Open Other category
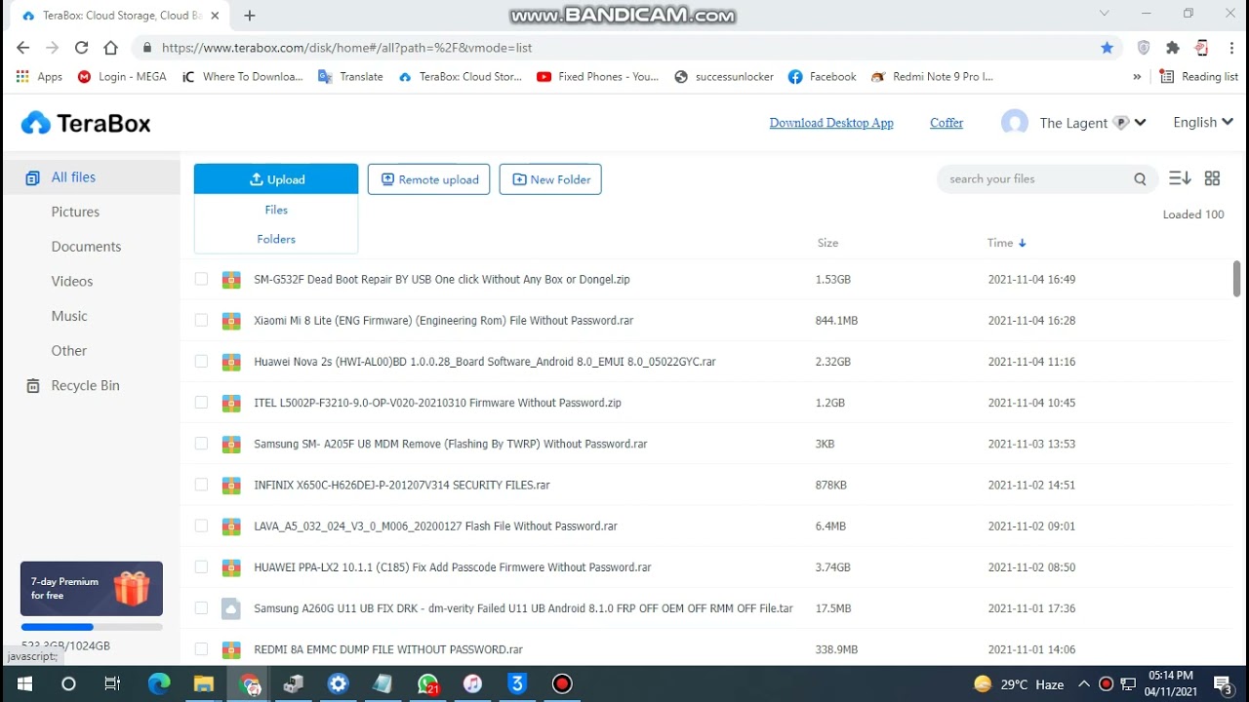The image size is (1249, 702). click(69, 351)
